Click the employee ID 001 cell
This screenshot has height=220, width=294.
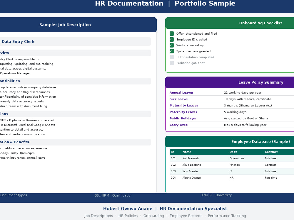[173, 158]
